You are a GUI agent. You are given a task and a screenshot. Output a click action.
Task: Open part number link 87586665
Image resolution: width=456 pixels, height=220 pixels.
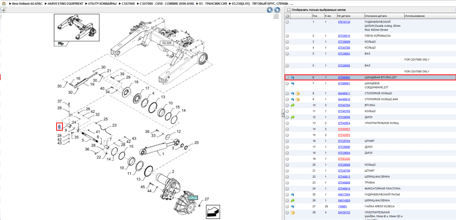pyautogui.click(x=344, y=77)
